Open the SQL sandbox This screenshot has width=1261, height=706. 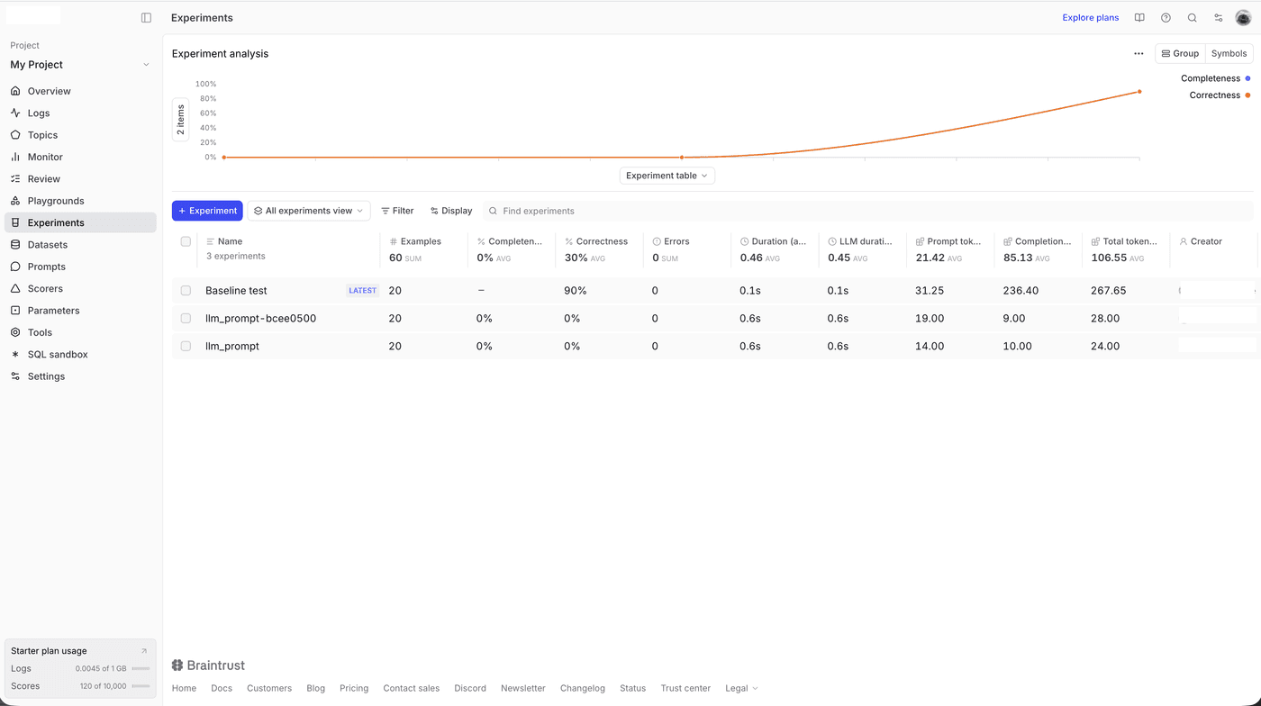pos(58,354)
